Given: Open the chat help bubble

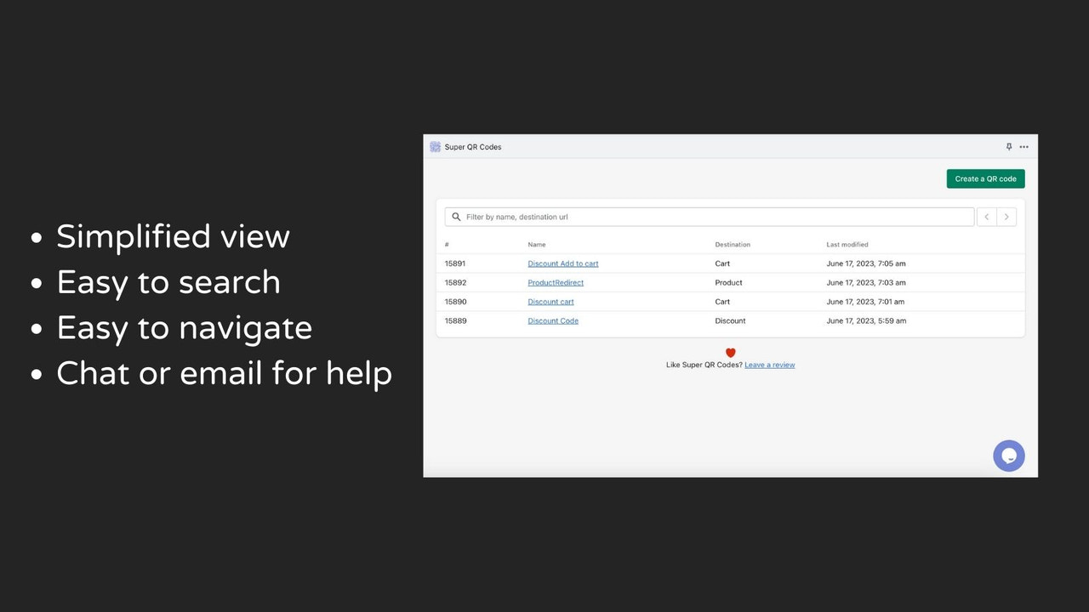Looking at the screenshot, I should (x=1009, y=456).
